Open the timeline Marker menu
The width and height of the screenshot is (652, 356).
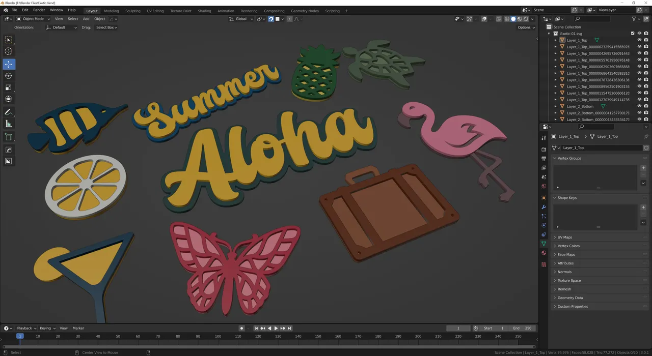[x=78, y=329]
